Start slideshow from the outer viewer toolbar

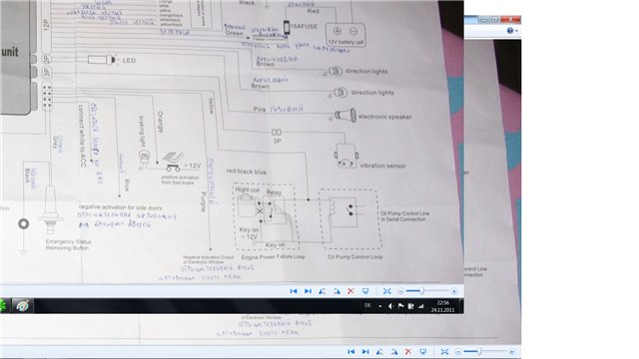click(x=423, y=352)
